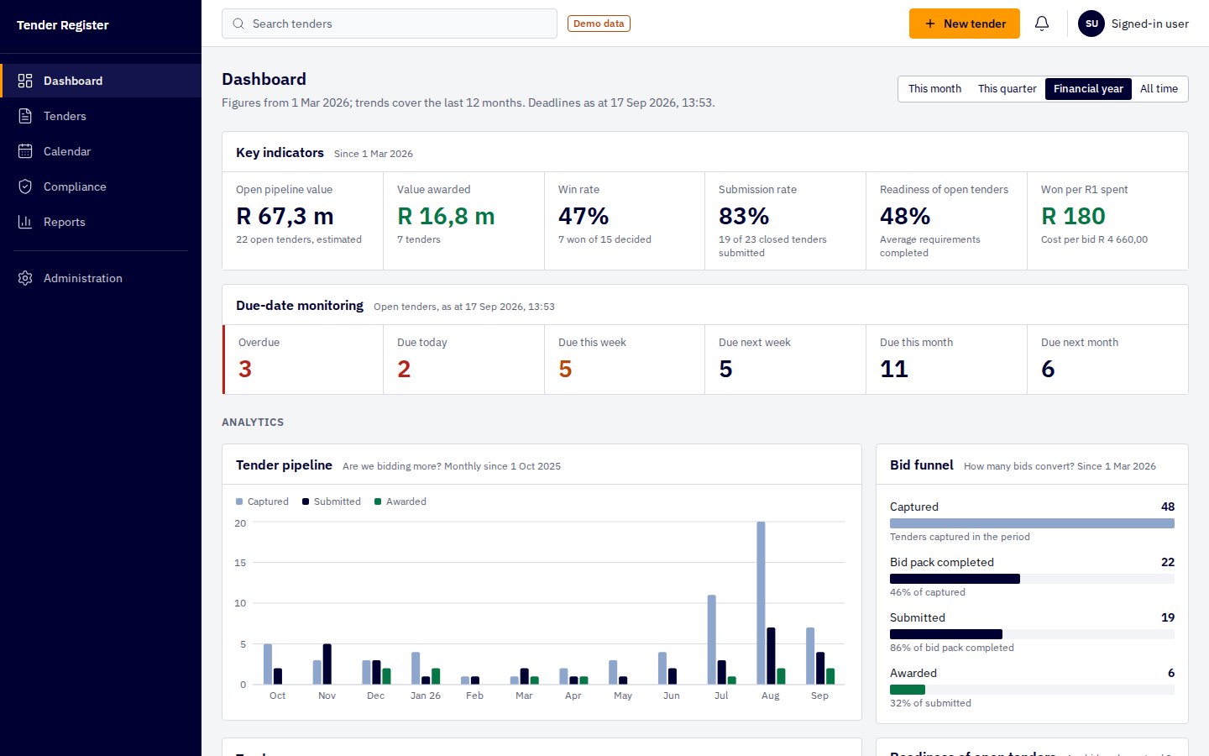The height and width of the screenshot is (756, 1209).
Task: Click the Reports bar-chart icon
Action: click(25, 222)
